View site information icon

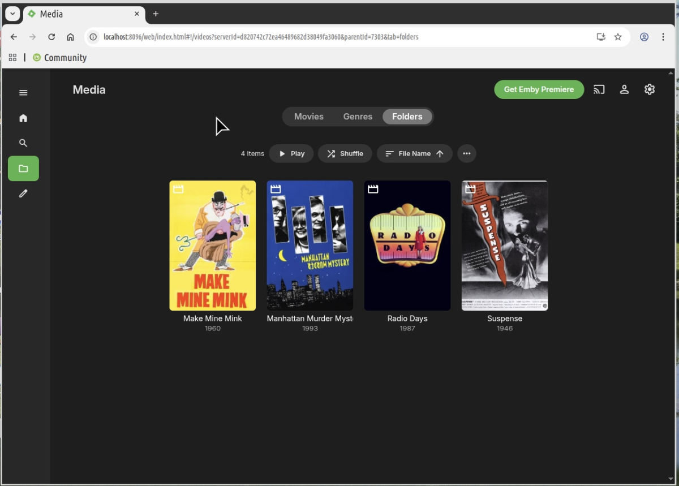pos(93,37)
